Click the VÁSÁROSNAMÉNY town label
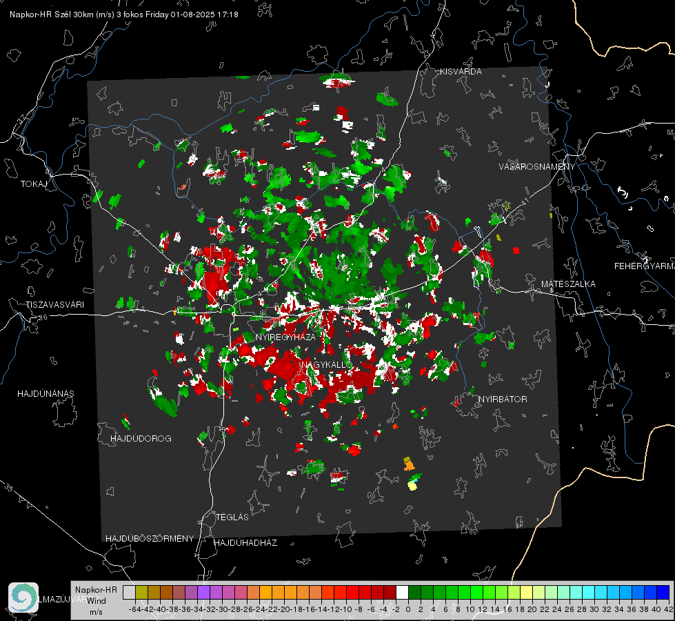This screenshot has height=621, width=675. pos(537,167)
